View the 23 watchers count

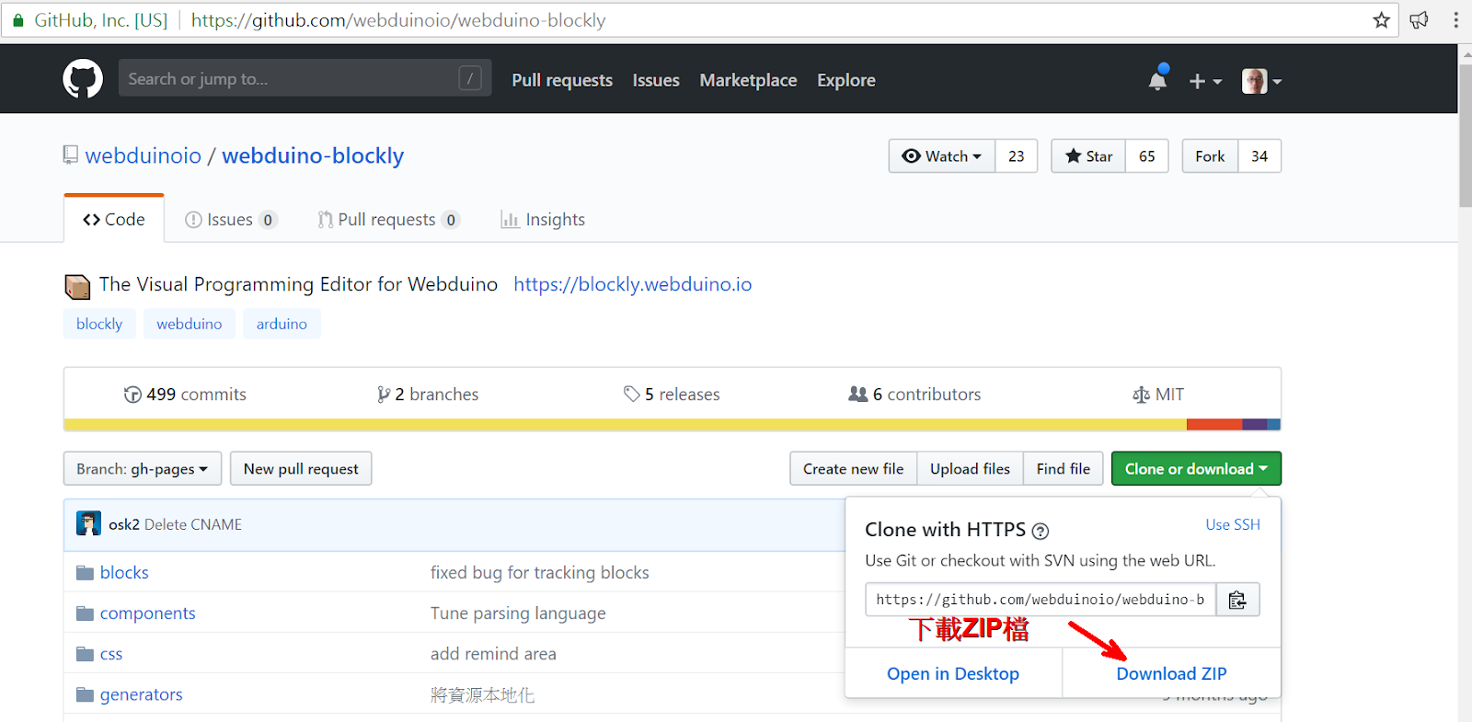(1017, 156)
